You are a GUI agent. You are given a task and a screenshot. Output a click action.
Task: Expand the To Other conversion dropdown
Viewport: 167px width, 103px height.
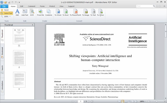[x=100, y=12]
